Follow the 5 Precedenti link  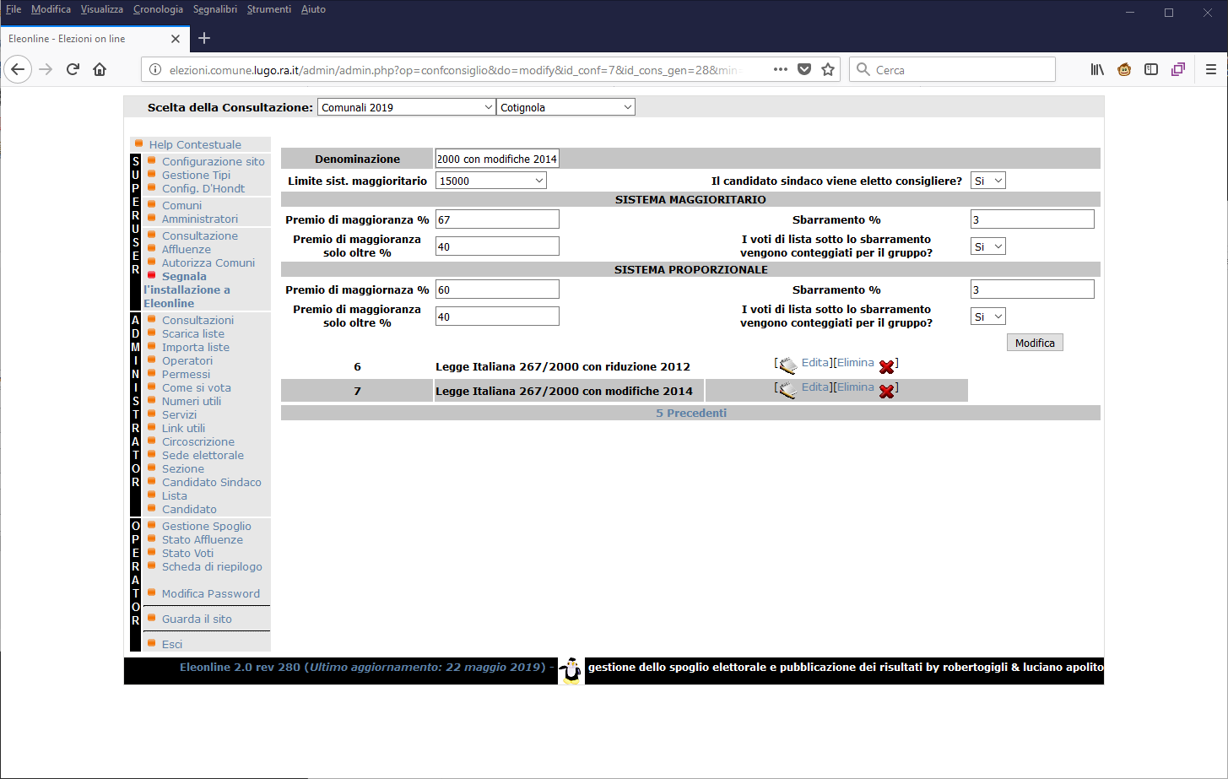pos(690,413)
